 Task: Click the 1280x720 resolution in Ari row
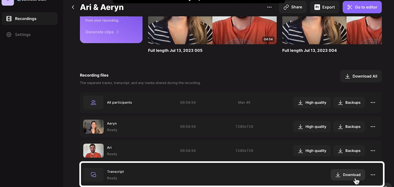pyautogui.click(x=244, y=151)
